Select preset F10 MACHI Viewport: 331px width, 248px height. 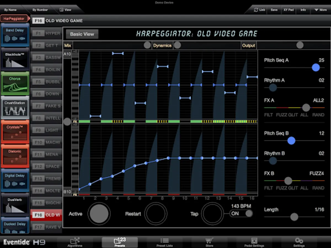(46, 142)
